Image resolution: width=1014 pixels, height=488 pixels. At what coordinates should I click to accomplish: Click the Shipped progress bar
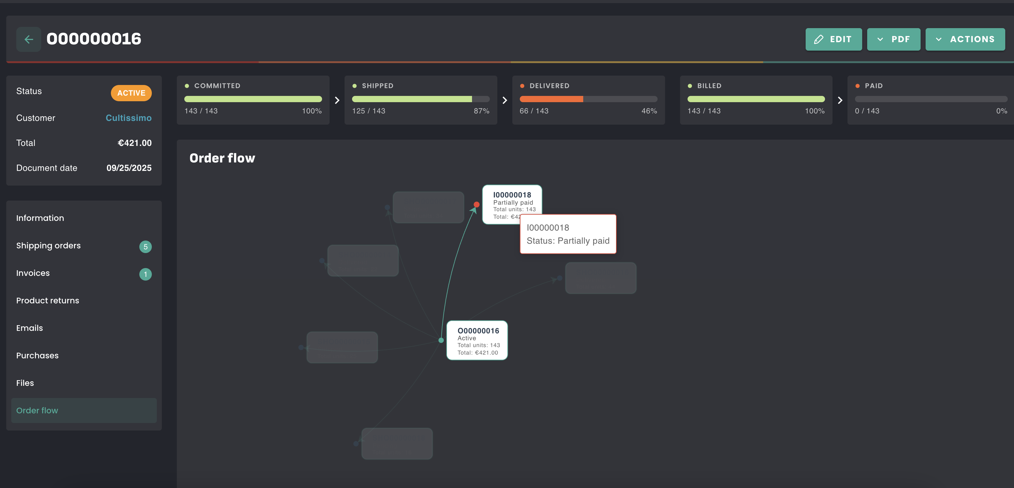[x=420, y=99]
